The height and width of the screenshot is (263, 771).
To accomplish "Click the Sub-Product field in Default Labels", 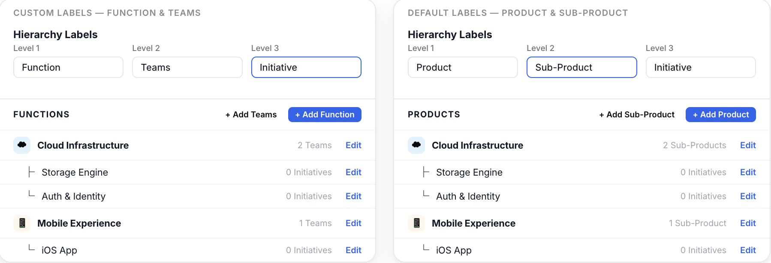I will [x=581, y=67].
